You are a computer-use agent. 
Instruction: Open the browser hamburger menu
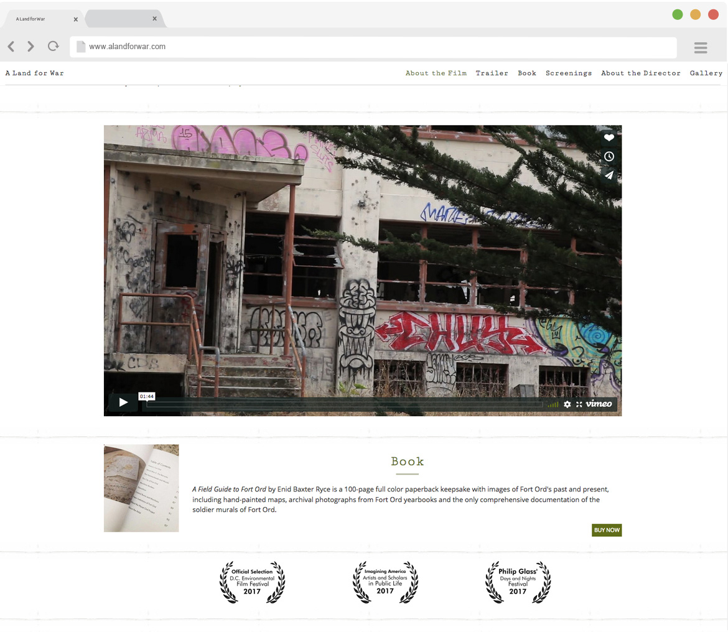pyautogui.click(x=701, y=48)
